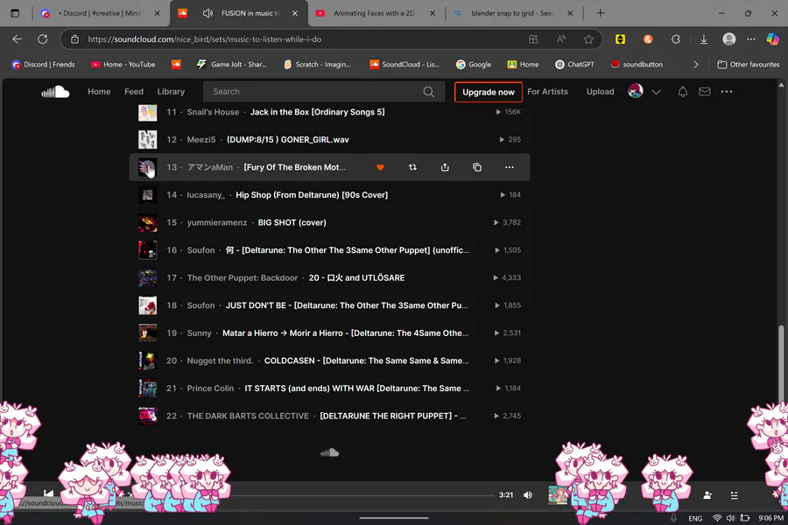Click the taskbar battery icon
The image size is (788, 525).
click(x=745, y=518)
